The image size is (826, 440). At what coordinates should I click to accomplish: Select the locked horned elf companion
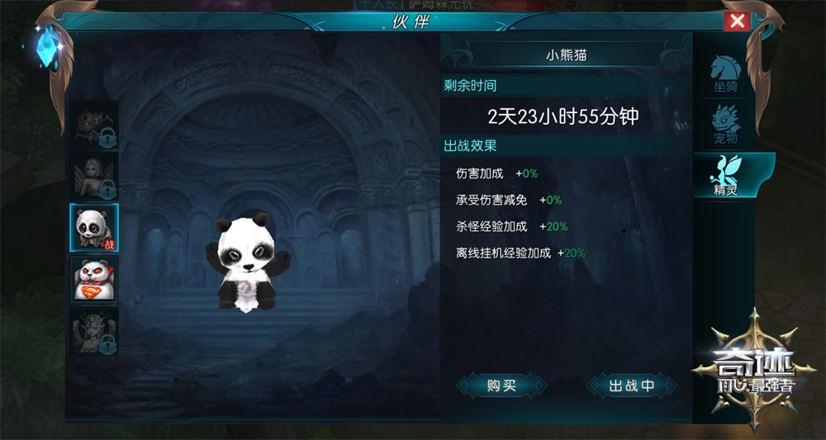click(94, 330)
